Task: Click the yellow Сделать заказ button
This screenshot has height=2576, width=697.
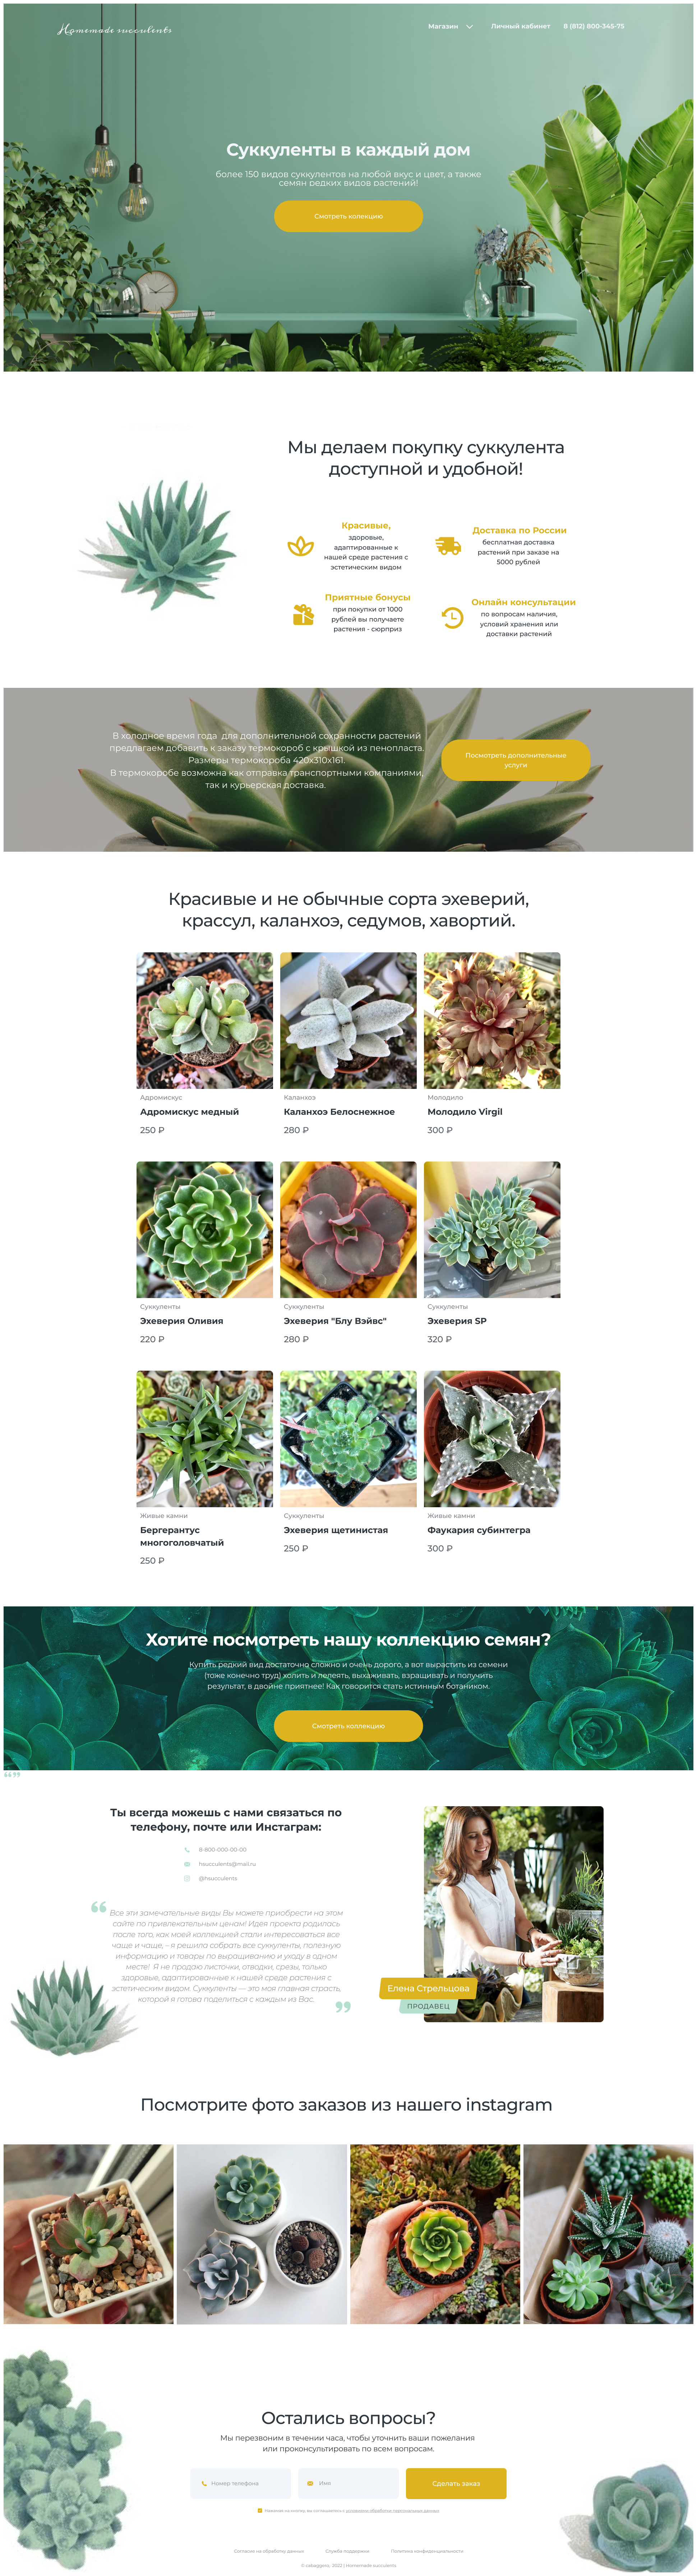Action: click(x=456, y=2483)
